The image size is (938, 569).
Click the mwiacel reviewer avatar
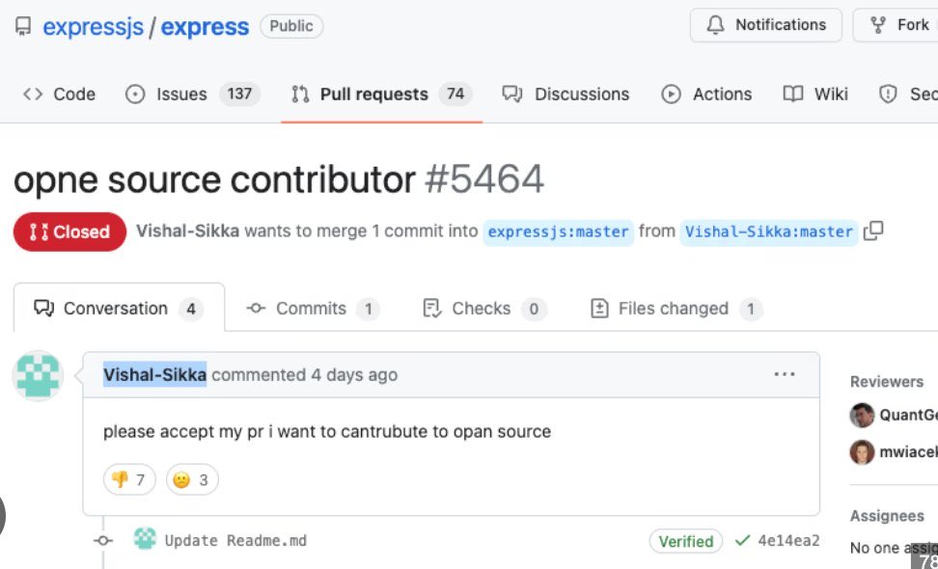[862, 452]
